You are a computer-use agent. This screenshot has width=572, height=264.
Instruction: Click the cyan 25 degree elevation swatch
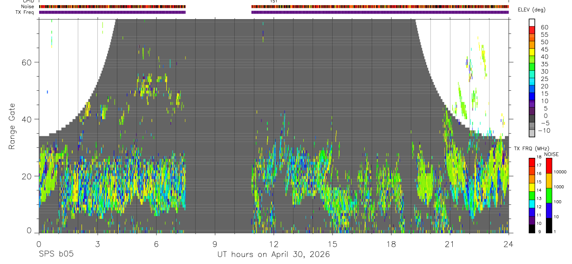(532, 82)
